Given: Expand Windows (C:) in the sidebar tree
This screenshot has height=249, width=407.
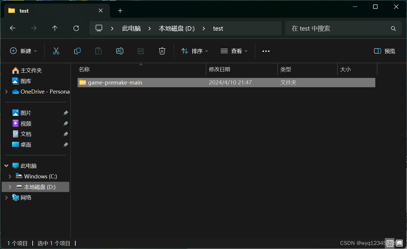Looking at the screenshot, I should pyautogui.click(x=10, y=176).
